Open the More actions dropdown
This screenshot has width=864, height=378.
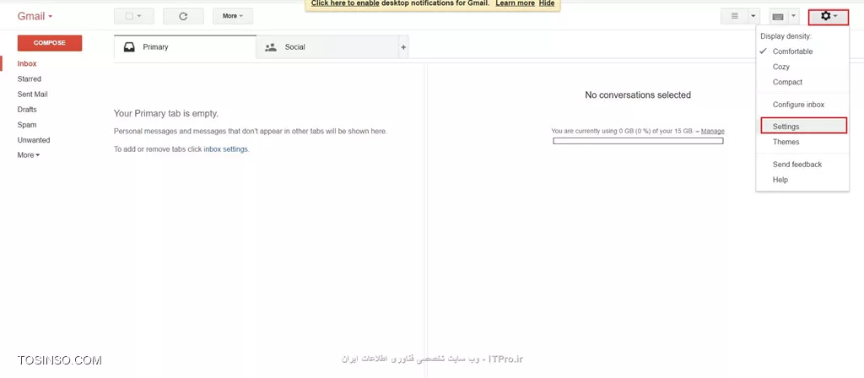233,16
